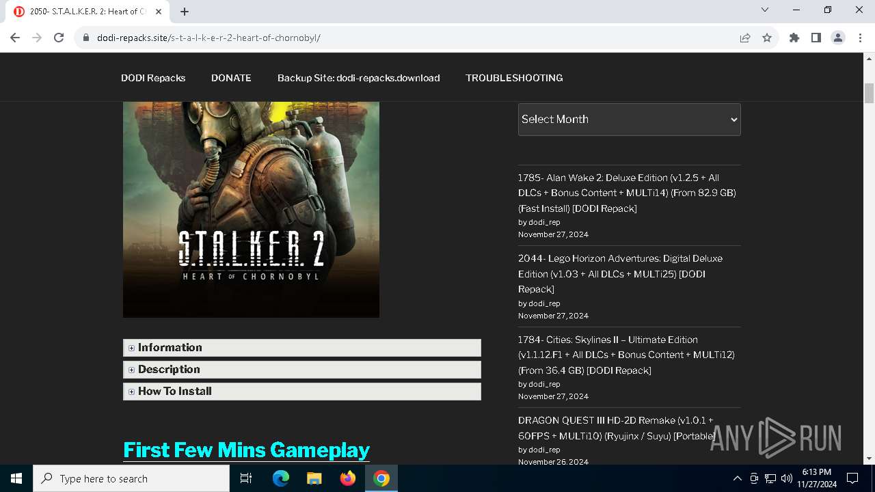Viewport: 875px width, 492px height.
Task: Close the S.T.A.L.K.E.R. 2 tab
Action: (159, 12)
